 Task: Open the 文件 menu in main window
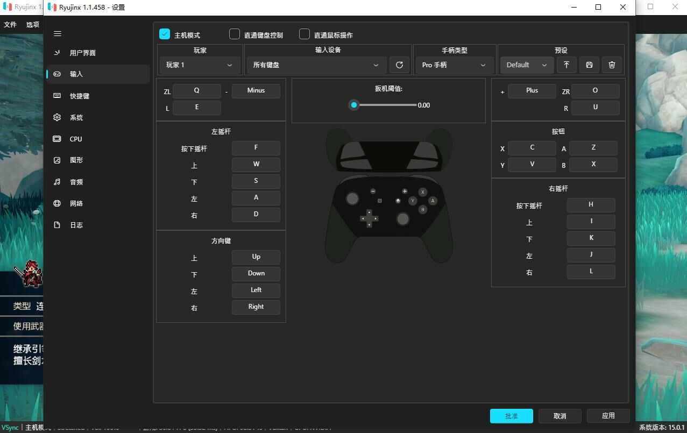[10, 24]
